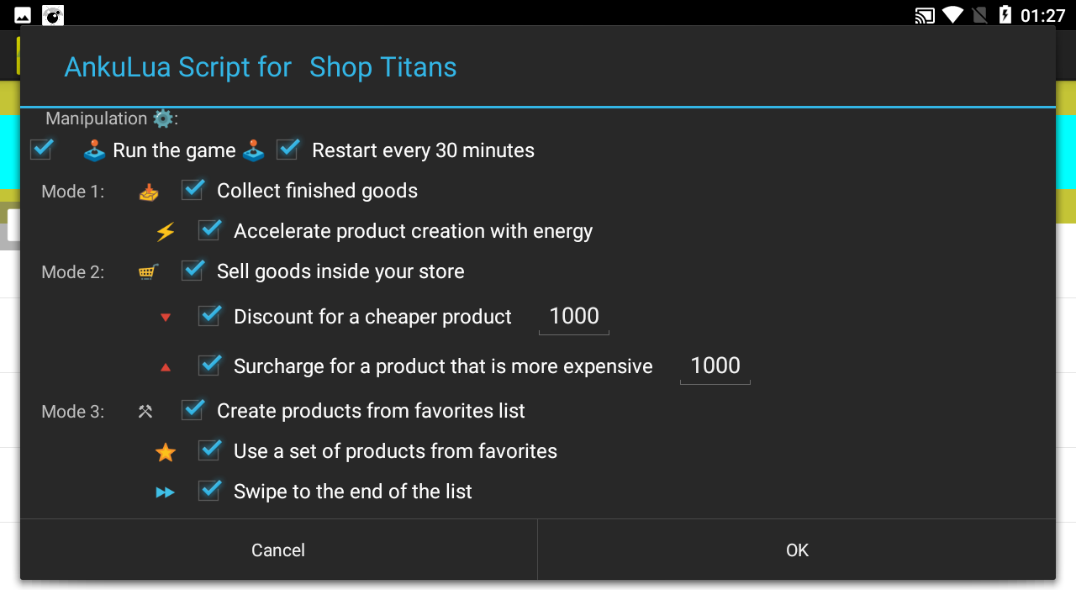The width and height of the screenshot is (1076, 605).
Task: Click the Mode 1 collect goods icon
Action: [x=149, y=192]
